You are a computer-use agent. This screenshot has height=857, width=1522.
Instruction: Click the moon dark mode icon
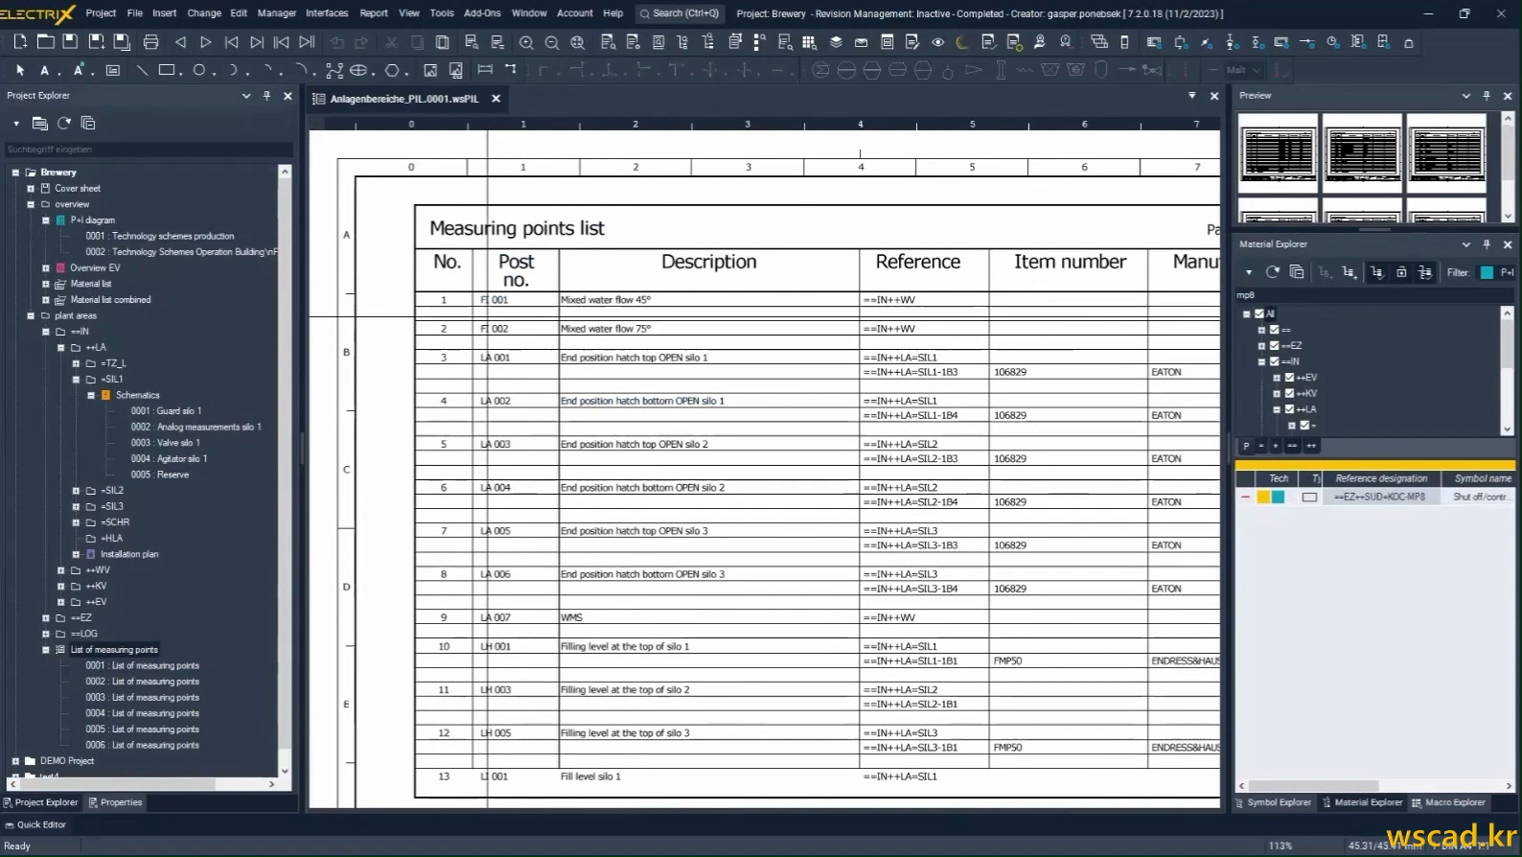[962, 42]
